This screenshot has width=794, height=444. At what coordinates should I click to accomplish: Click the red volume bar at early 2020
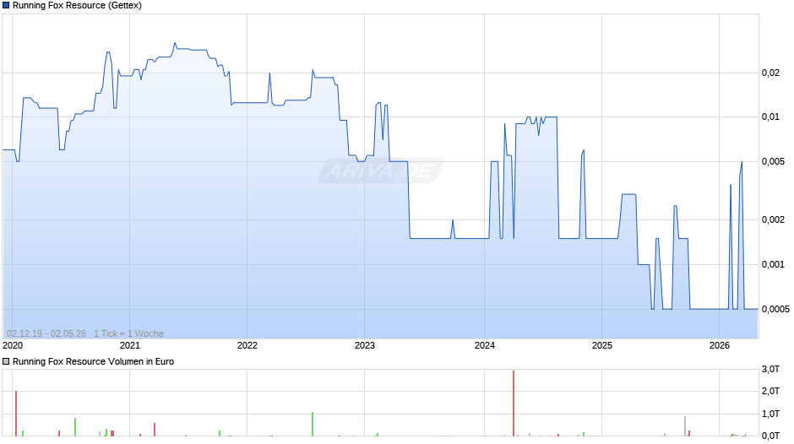pyautogui.click(x=16, y=413)
